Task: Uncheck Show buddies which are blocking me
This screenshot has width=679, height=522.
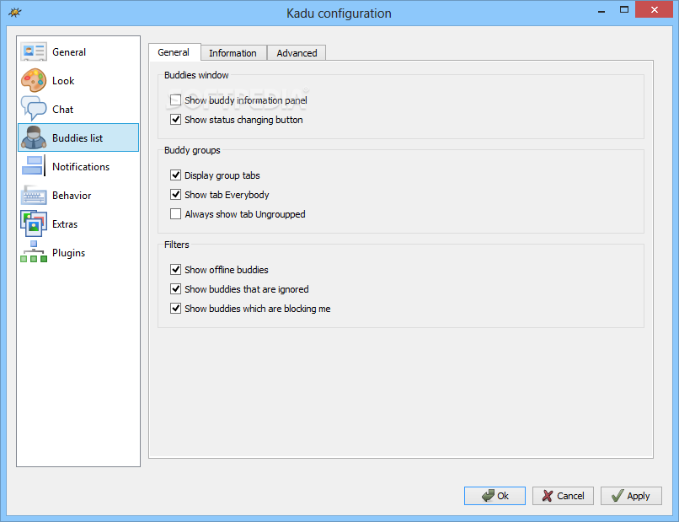Action: click(175, 309)
